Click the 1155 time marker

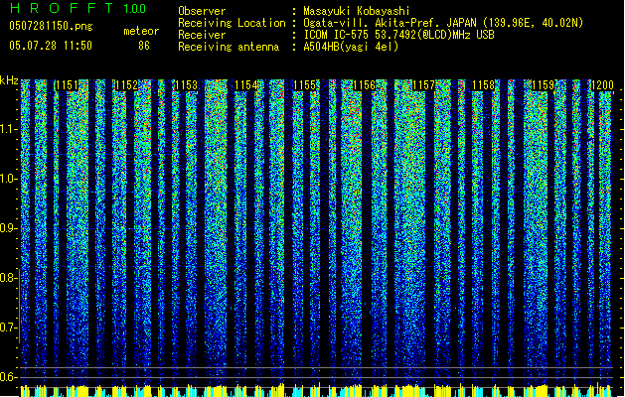click(x=304, y=85)
